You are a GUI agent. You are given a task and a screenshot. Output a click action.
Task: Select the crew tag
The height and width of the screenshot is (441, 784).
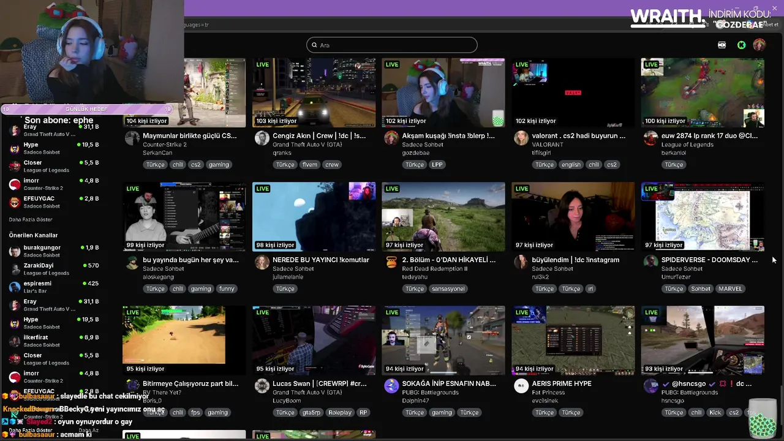pos(332,165)
